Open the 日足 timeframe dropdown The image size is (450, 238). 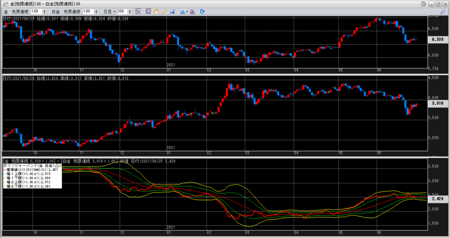pos(110,11)
